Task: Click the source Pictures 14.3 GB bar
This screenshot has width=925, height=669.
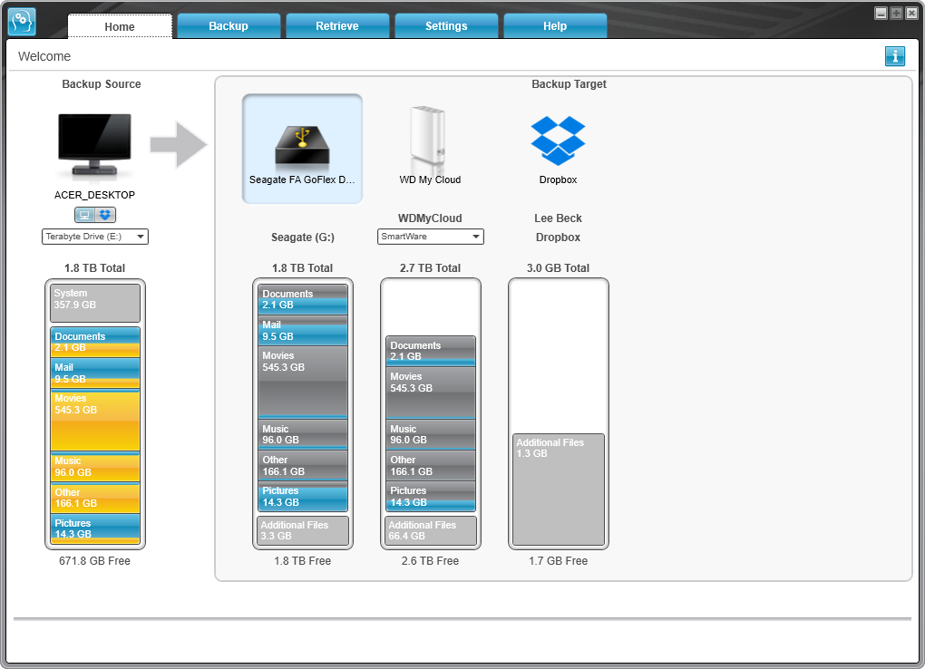Action: point(95,528)
